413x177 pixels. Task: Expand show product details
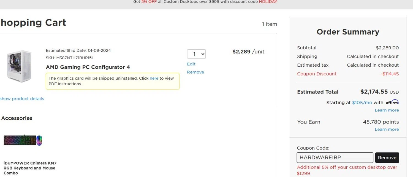pyautogui.click(x=22, y=99)
